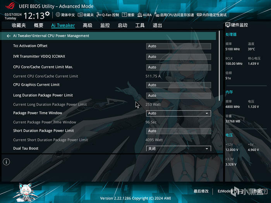Click the 100.00 MHz BCLK reading
Screen dimensions: 271x203
pos(234,64)
